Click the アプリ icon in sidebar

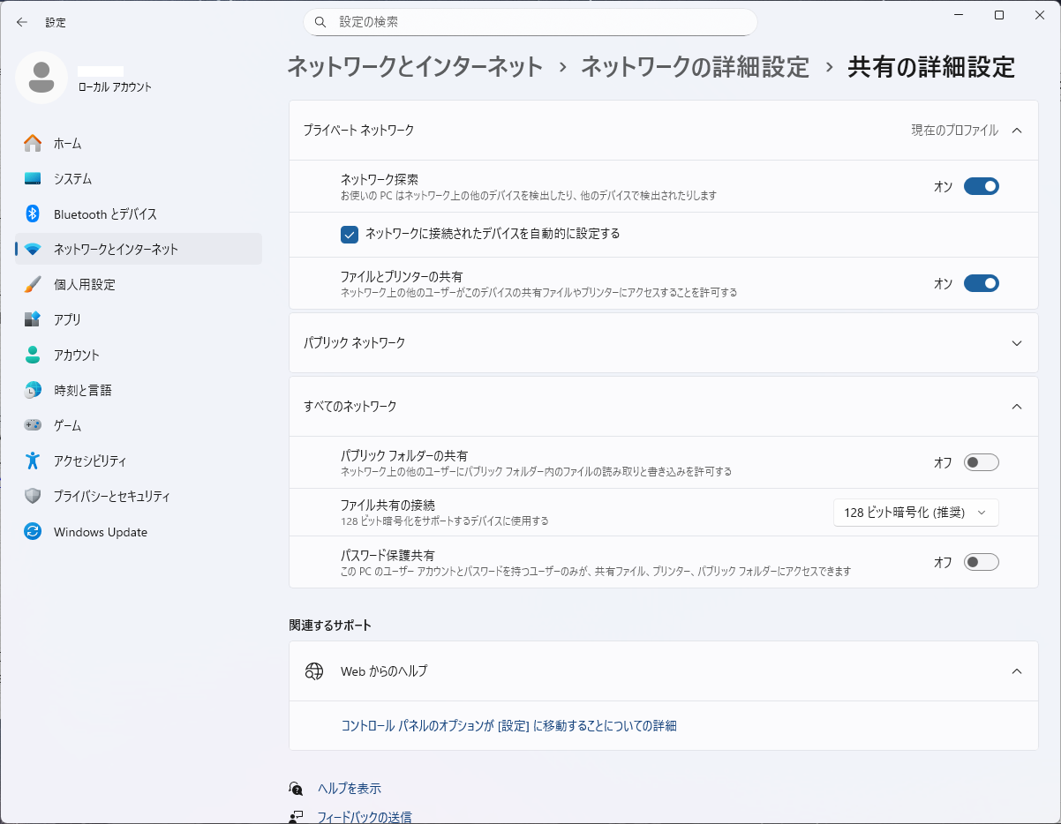pyautogui.click(x=33, y=319)
